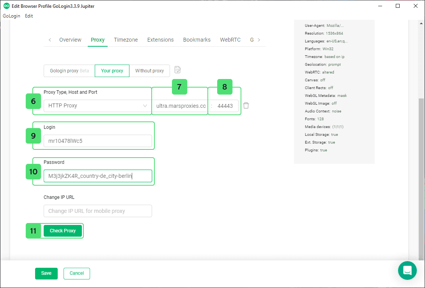Image resolution: width=425 pixels, height=288 pixels.
Task: Expand the HTTP Proxy type dropdown
Action: click(x=97, y=106)
